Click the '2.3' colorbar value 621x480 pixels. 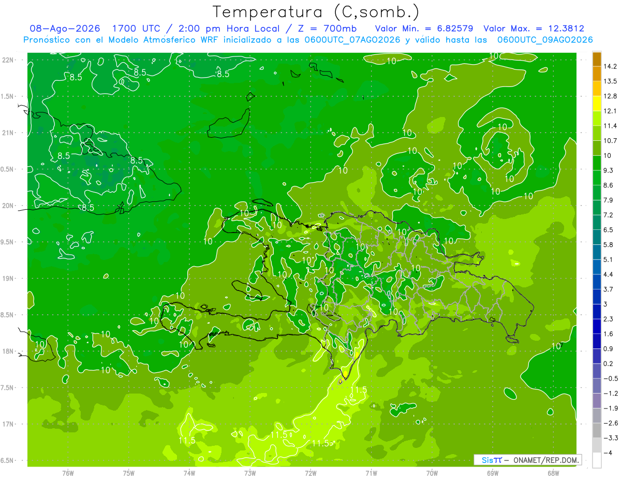610,319
